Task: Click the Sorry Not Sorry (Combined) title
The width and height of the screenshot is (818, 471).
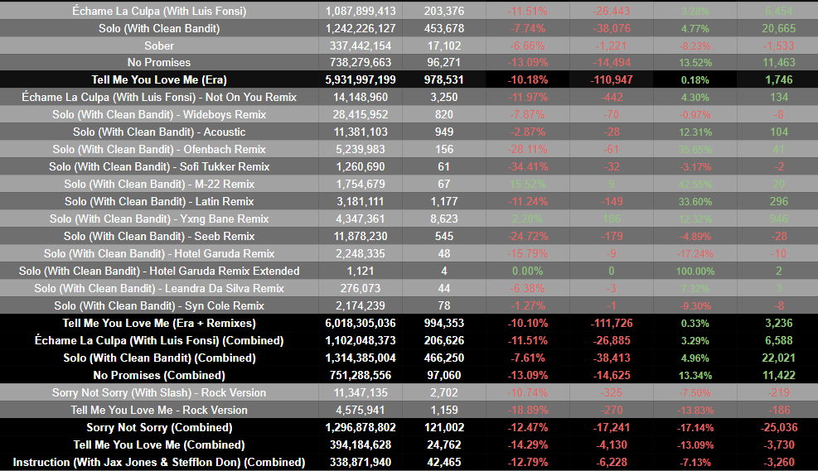Action: [159, 427]
